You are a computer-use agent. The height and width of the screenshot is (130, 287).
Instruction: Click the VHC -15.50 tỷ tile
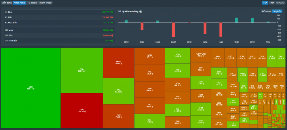[x=219, y=104]
